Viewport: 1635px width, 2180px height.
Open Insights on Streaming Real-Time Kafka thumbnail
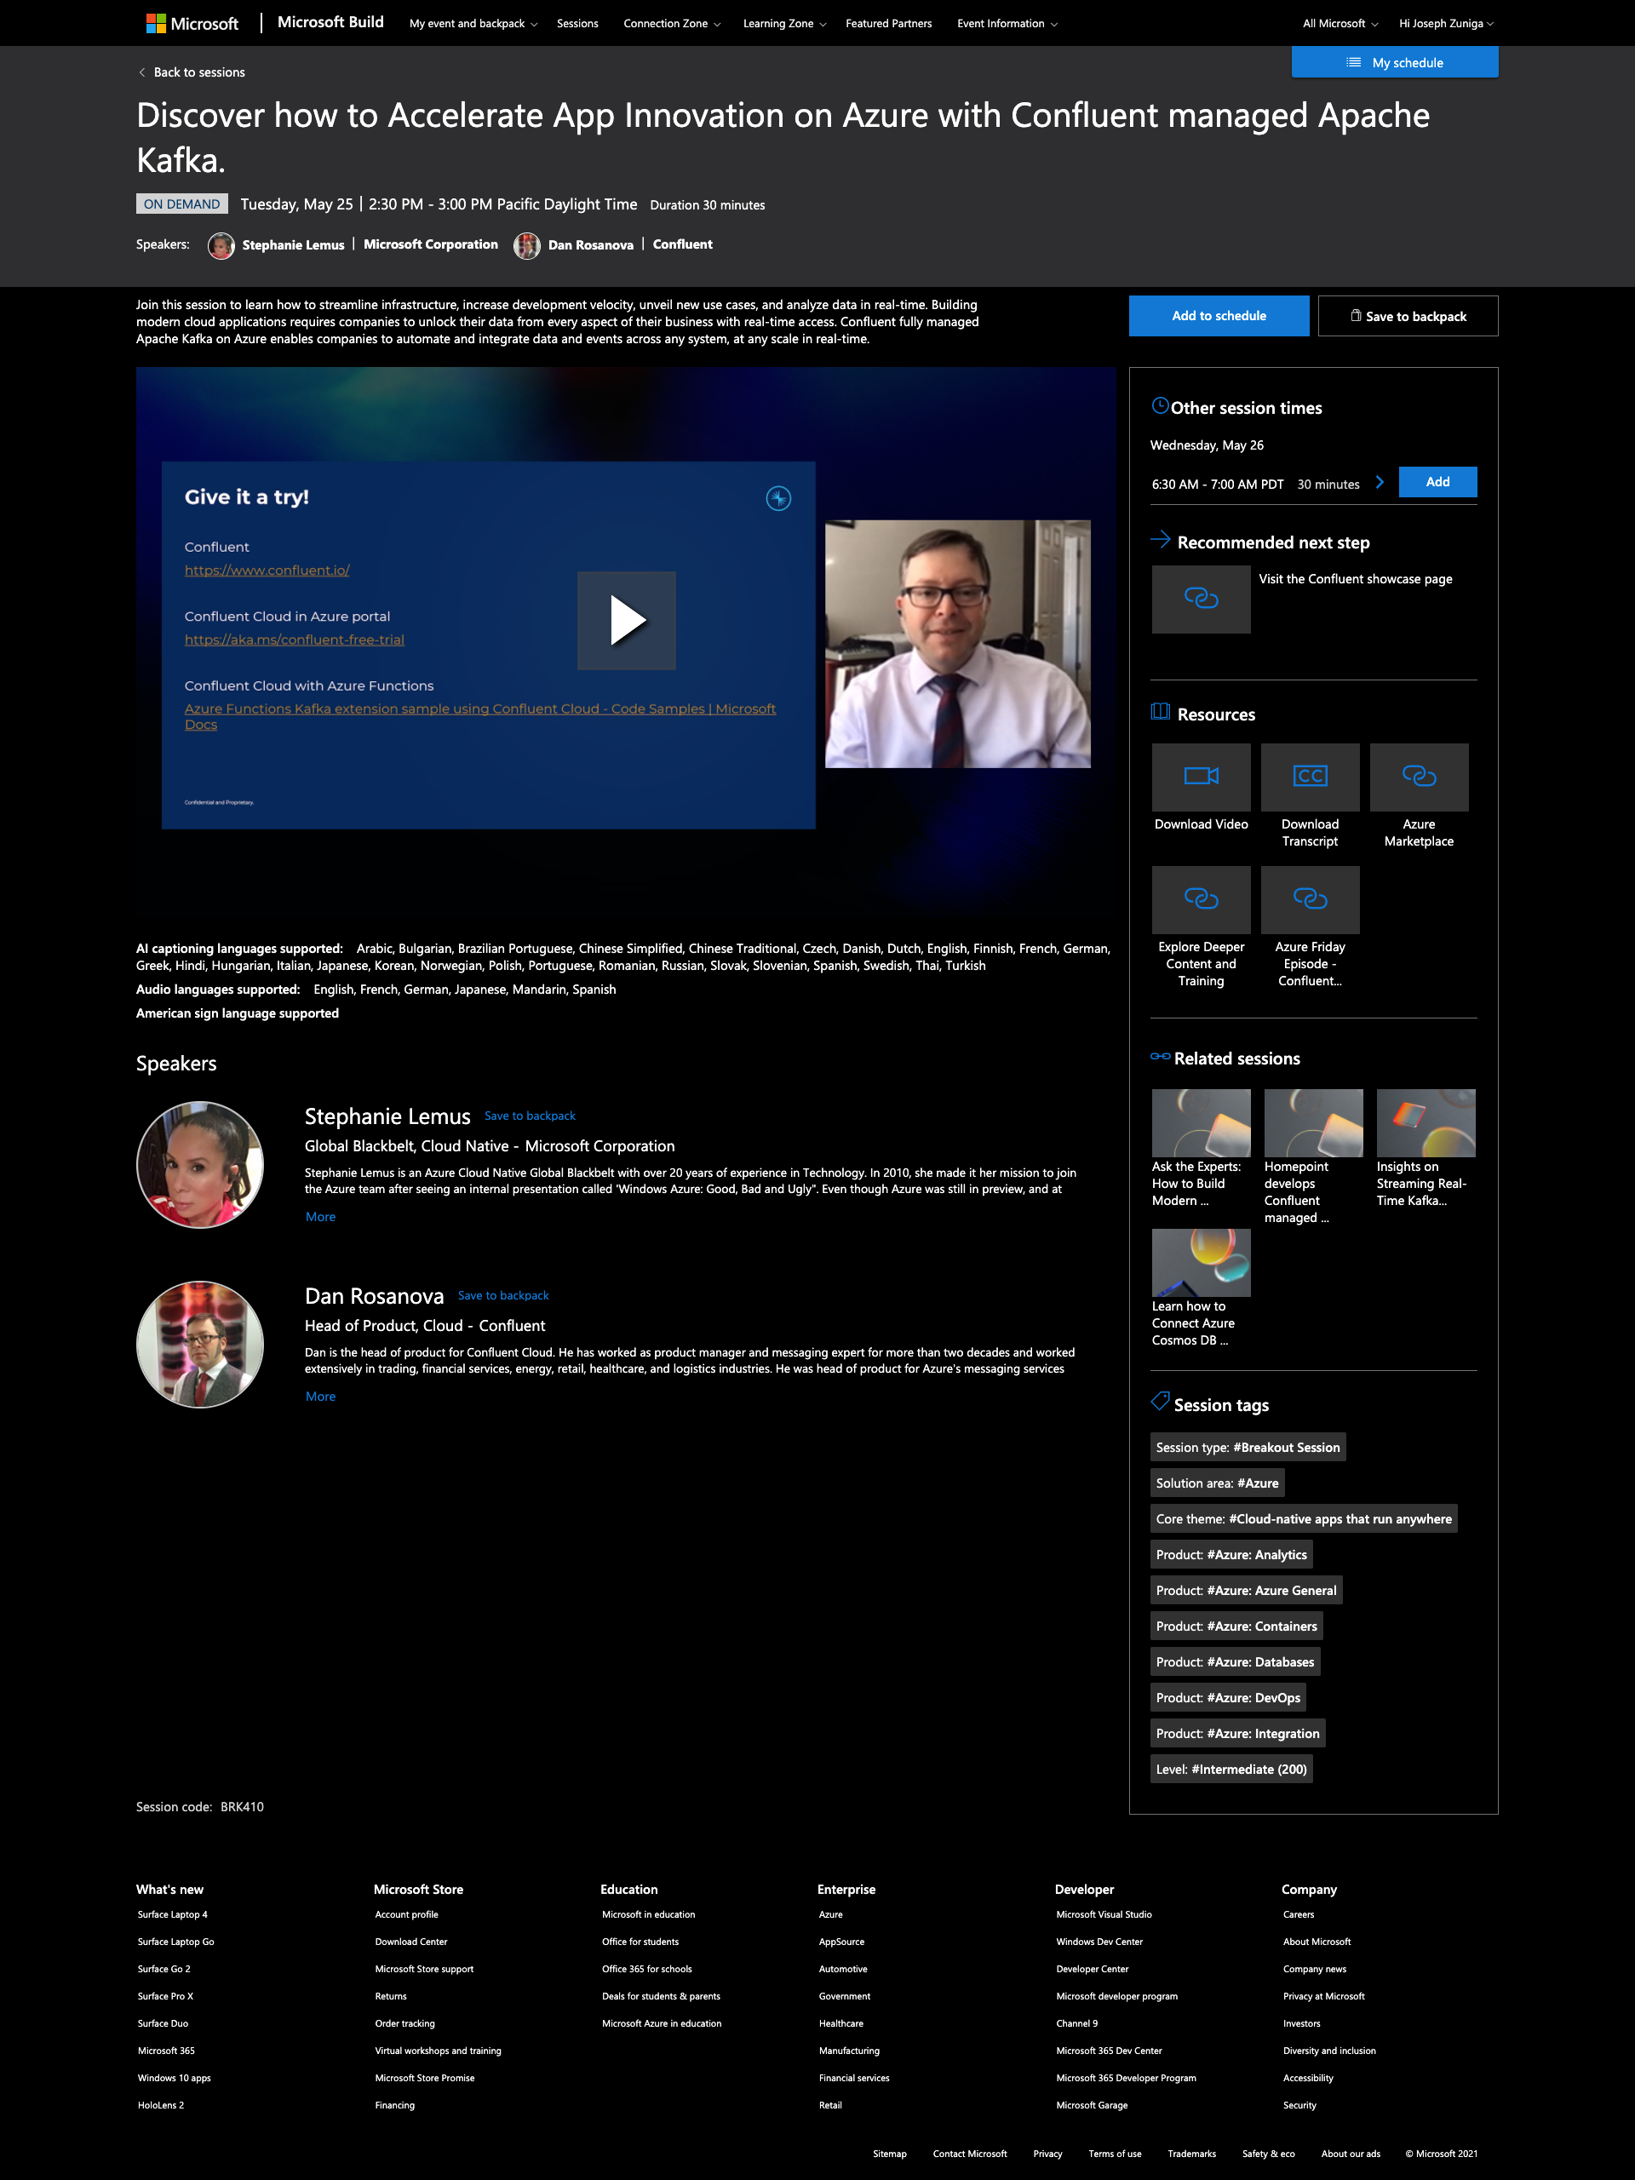[x=1426, y=1122]
